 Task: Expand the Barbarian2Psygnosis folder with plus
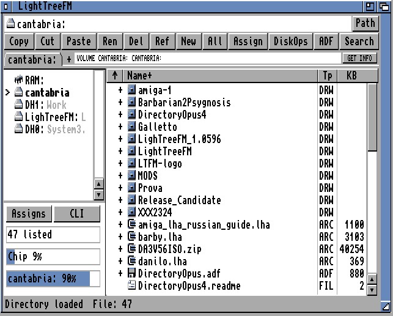(120, 102)
